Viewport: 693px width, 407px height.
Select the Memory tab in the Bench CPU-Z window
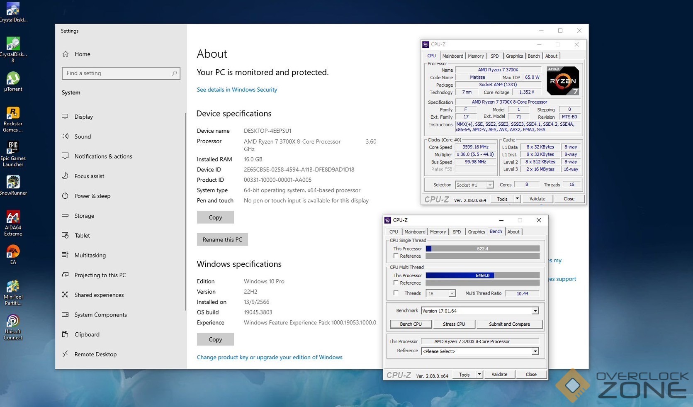[x=438, y=232]
